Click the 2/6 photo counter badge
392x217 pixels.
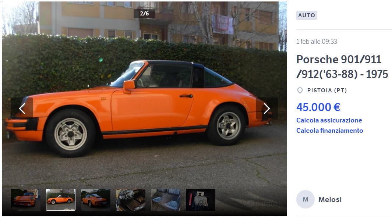(x=144, y=14)
